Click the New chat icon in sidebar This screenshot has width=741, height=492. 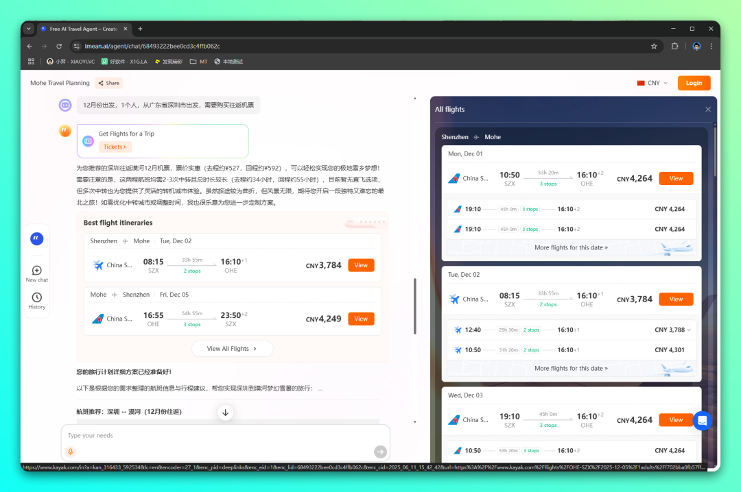pyautogui.click(x=37, y=271)
